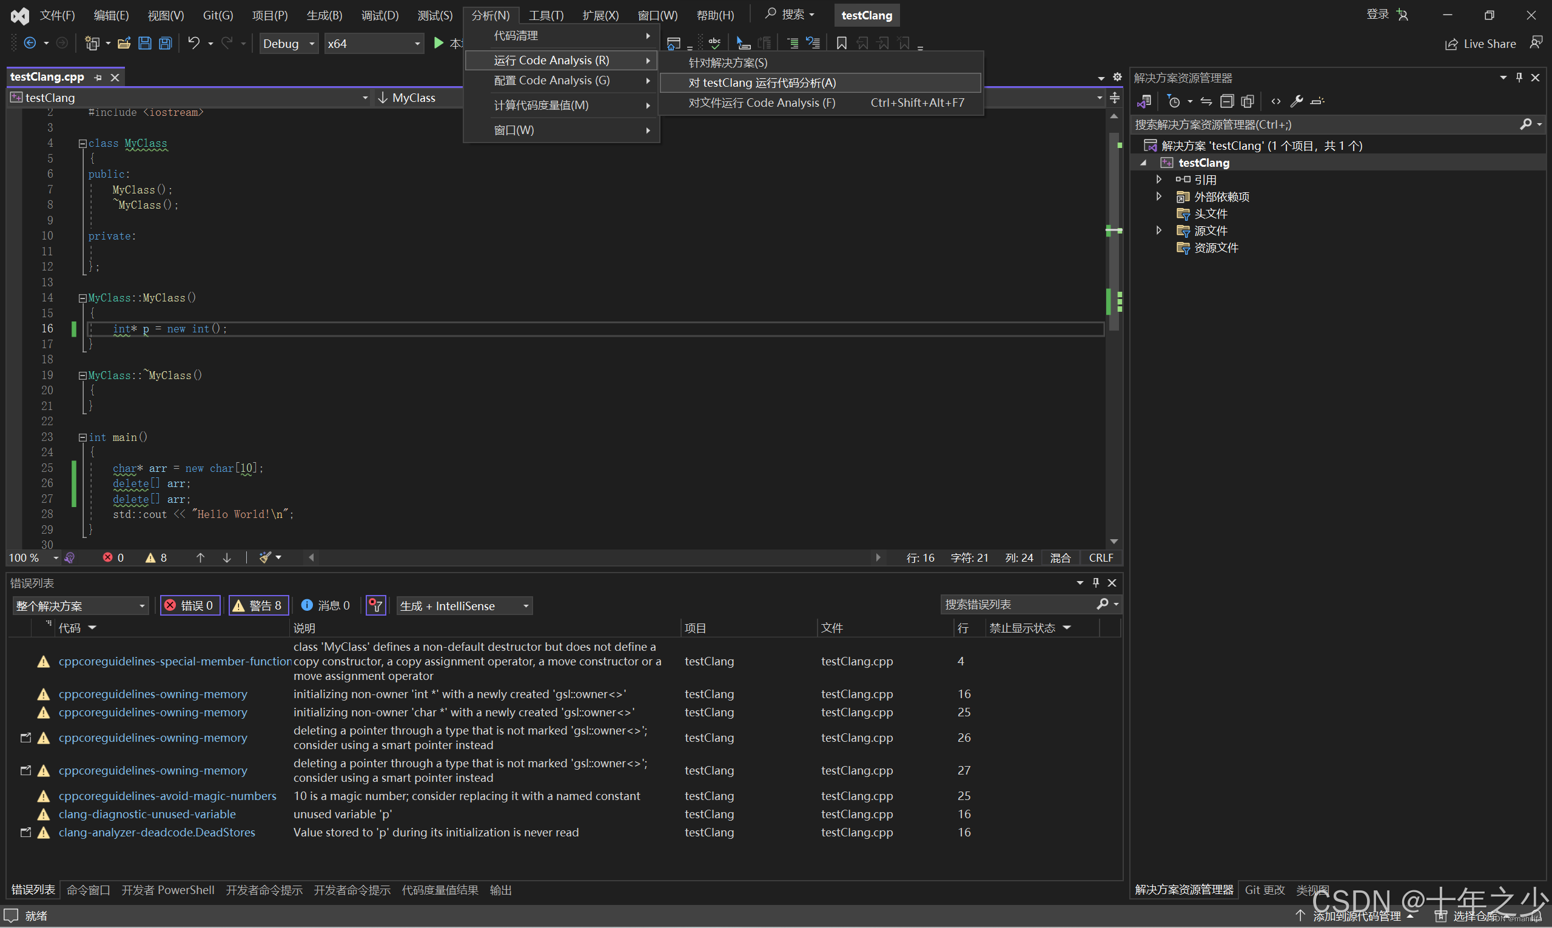This screenshot has width=1552, height=928.
Task: Switch to the 输出 tab
Action: click(x=500, y=890)
